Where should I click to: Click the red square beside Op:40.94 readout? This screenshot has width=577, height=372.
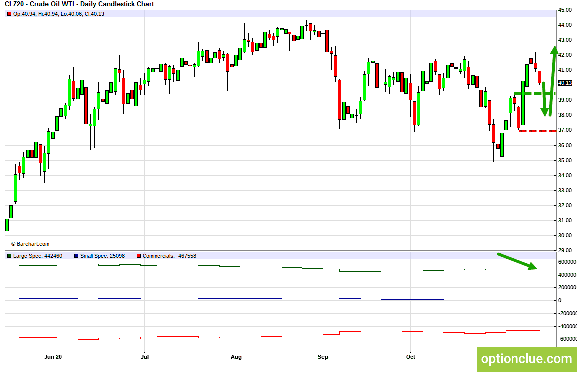9,14
